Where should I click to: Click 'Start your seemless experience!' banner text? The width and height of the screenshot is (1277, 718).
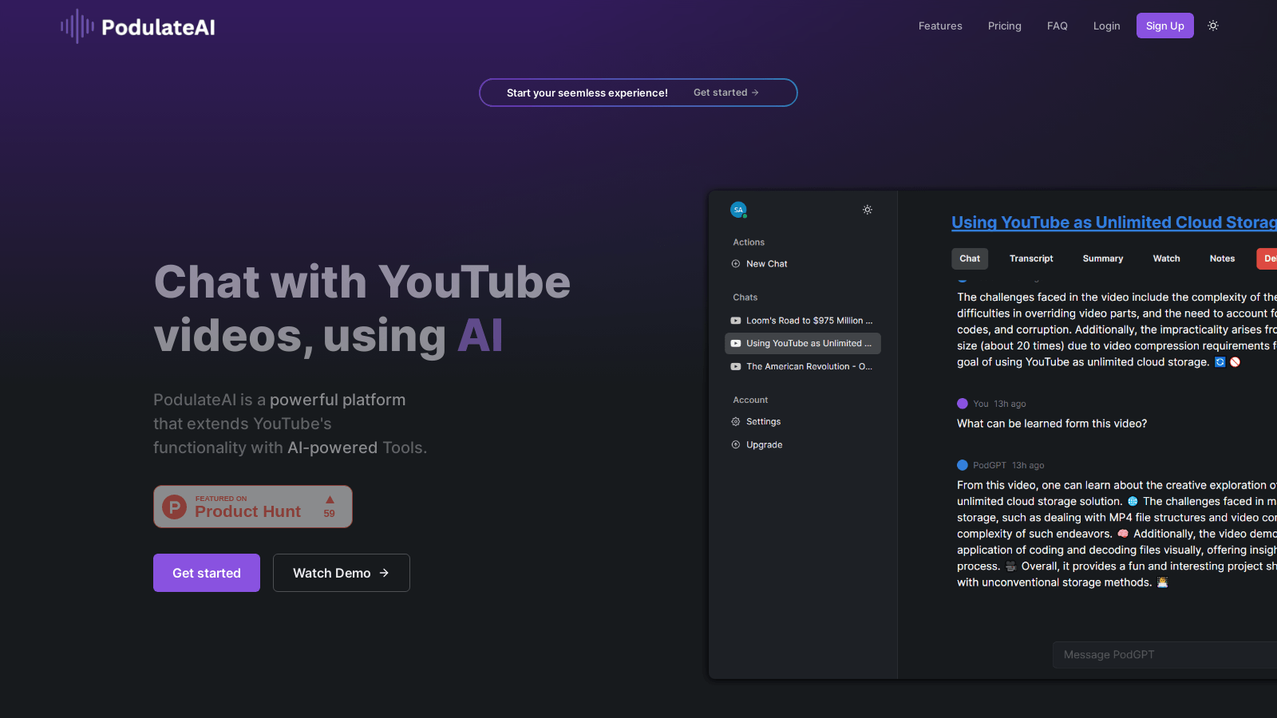coord(587,93)
